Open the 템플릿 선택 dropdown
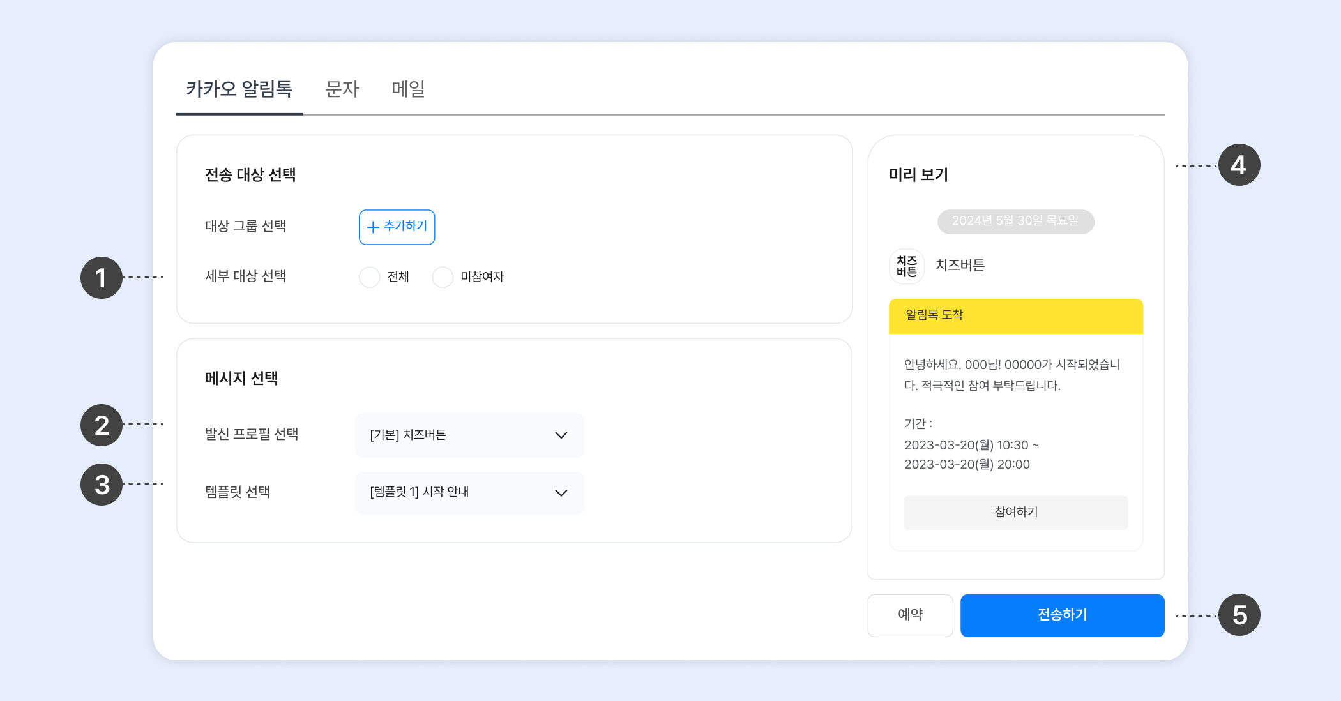 click(469, 493)
